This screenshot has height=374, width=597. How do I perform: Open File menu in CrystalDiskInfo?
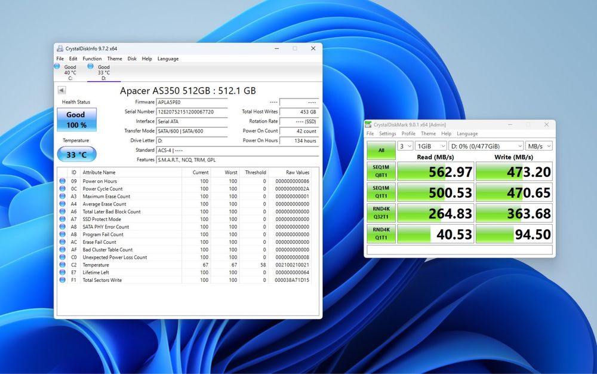60,59
